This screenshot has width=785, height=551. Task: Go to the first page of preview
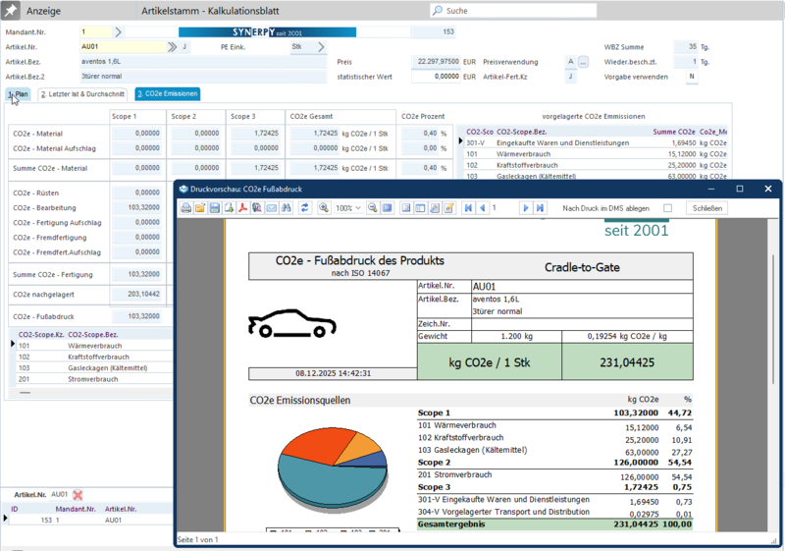(x=469, y=208)
